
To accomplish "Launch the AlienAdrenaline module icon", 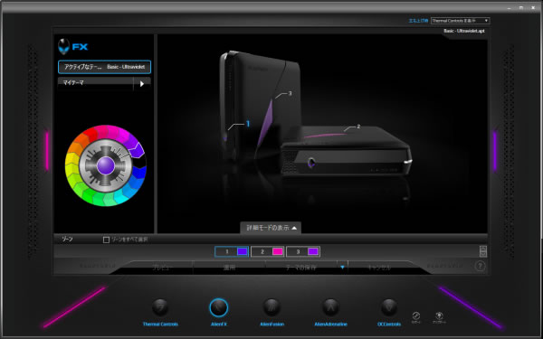I will click(330, 307).
